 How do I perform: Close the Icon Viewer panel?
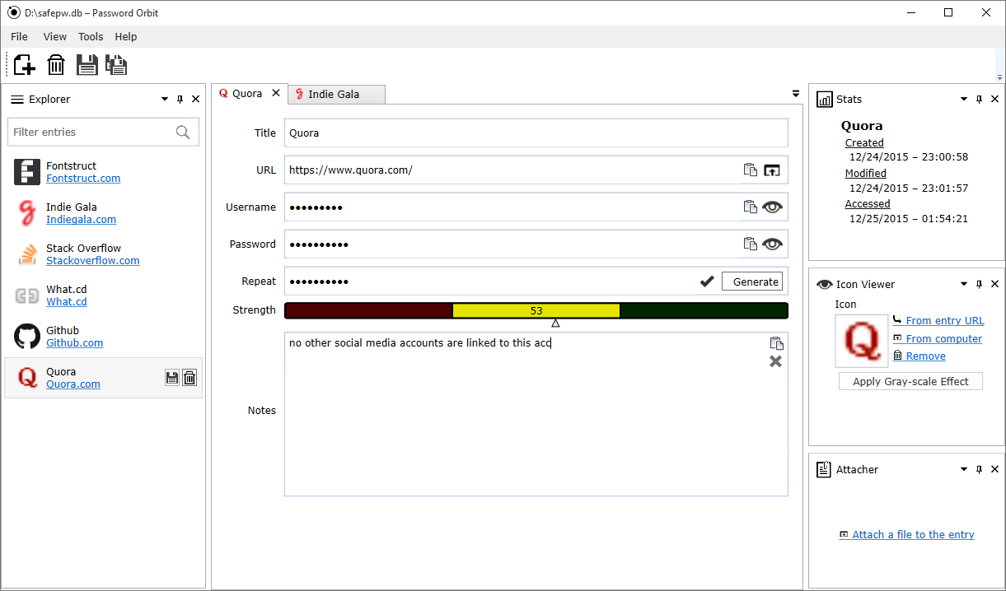coord(994,285)
